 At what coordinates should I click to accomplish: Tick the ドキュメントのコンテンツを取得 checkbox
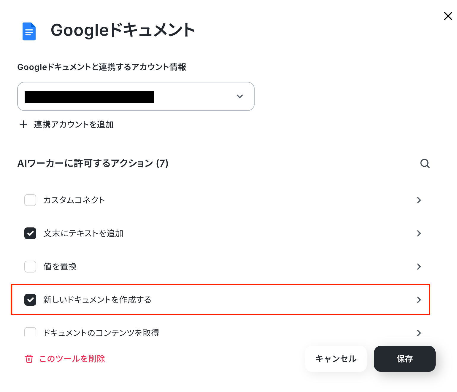click(30, 332)
